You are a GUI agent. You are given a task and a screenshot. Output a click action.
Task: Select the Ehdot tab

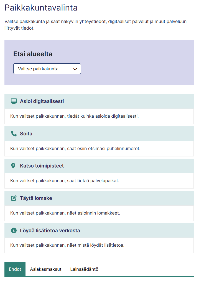[x=15, y=269]
